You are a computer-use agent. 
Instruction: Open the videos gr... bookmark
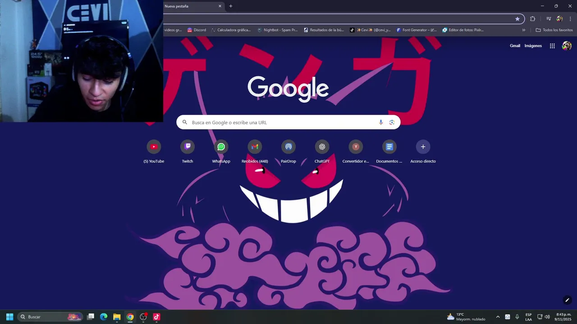tap(173, 30)
